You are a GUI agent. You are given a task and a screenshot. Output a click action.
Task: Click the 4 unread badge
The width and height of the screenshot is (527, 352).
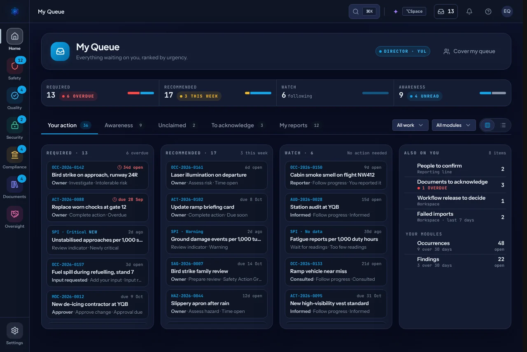click(424, 96)
